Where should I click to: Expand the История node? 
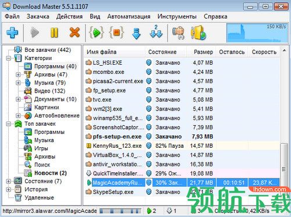tap(9, 189)
